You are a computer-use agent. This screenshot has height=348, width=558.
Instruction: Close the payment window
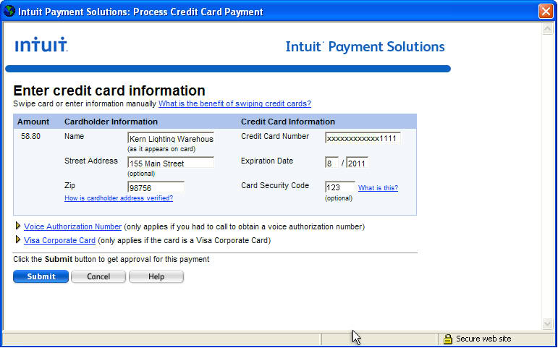pyautogui.click(x=546, y=12)
